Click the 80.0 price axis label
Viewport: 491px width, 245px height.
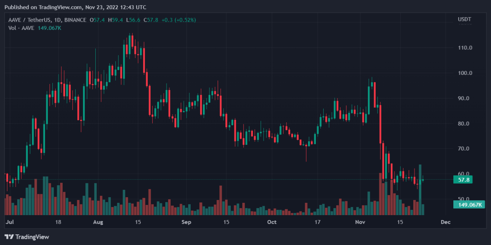(465, 124)
